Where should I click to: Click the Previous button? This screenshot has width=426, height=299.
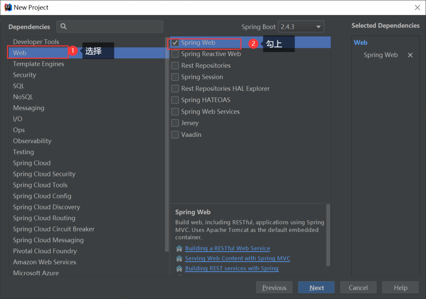coord(274,288)
